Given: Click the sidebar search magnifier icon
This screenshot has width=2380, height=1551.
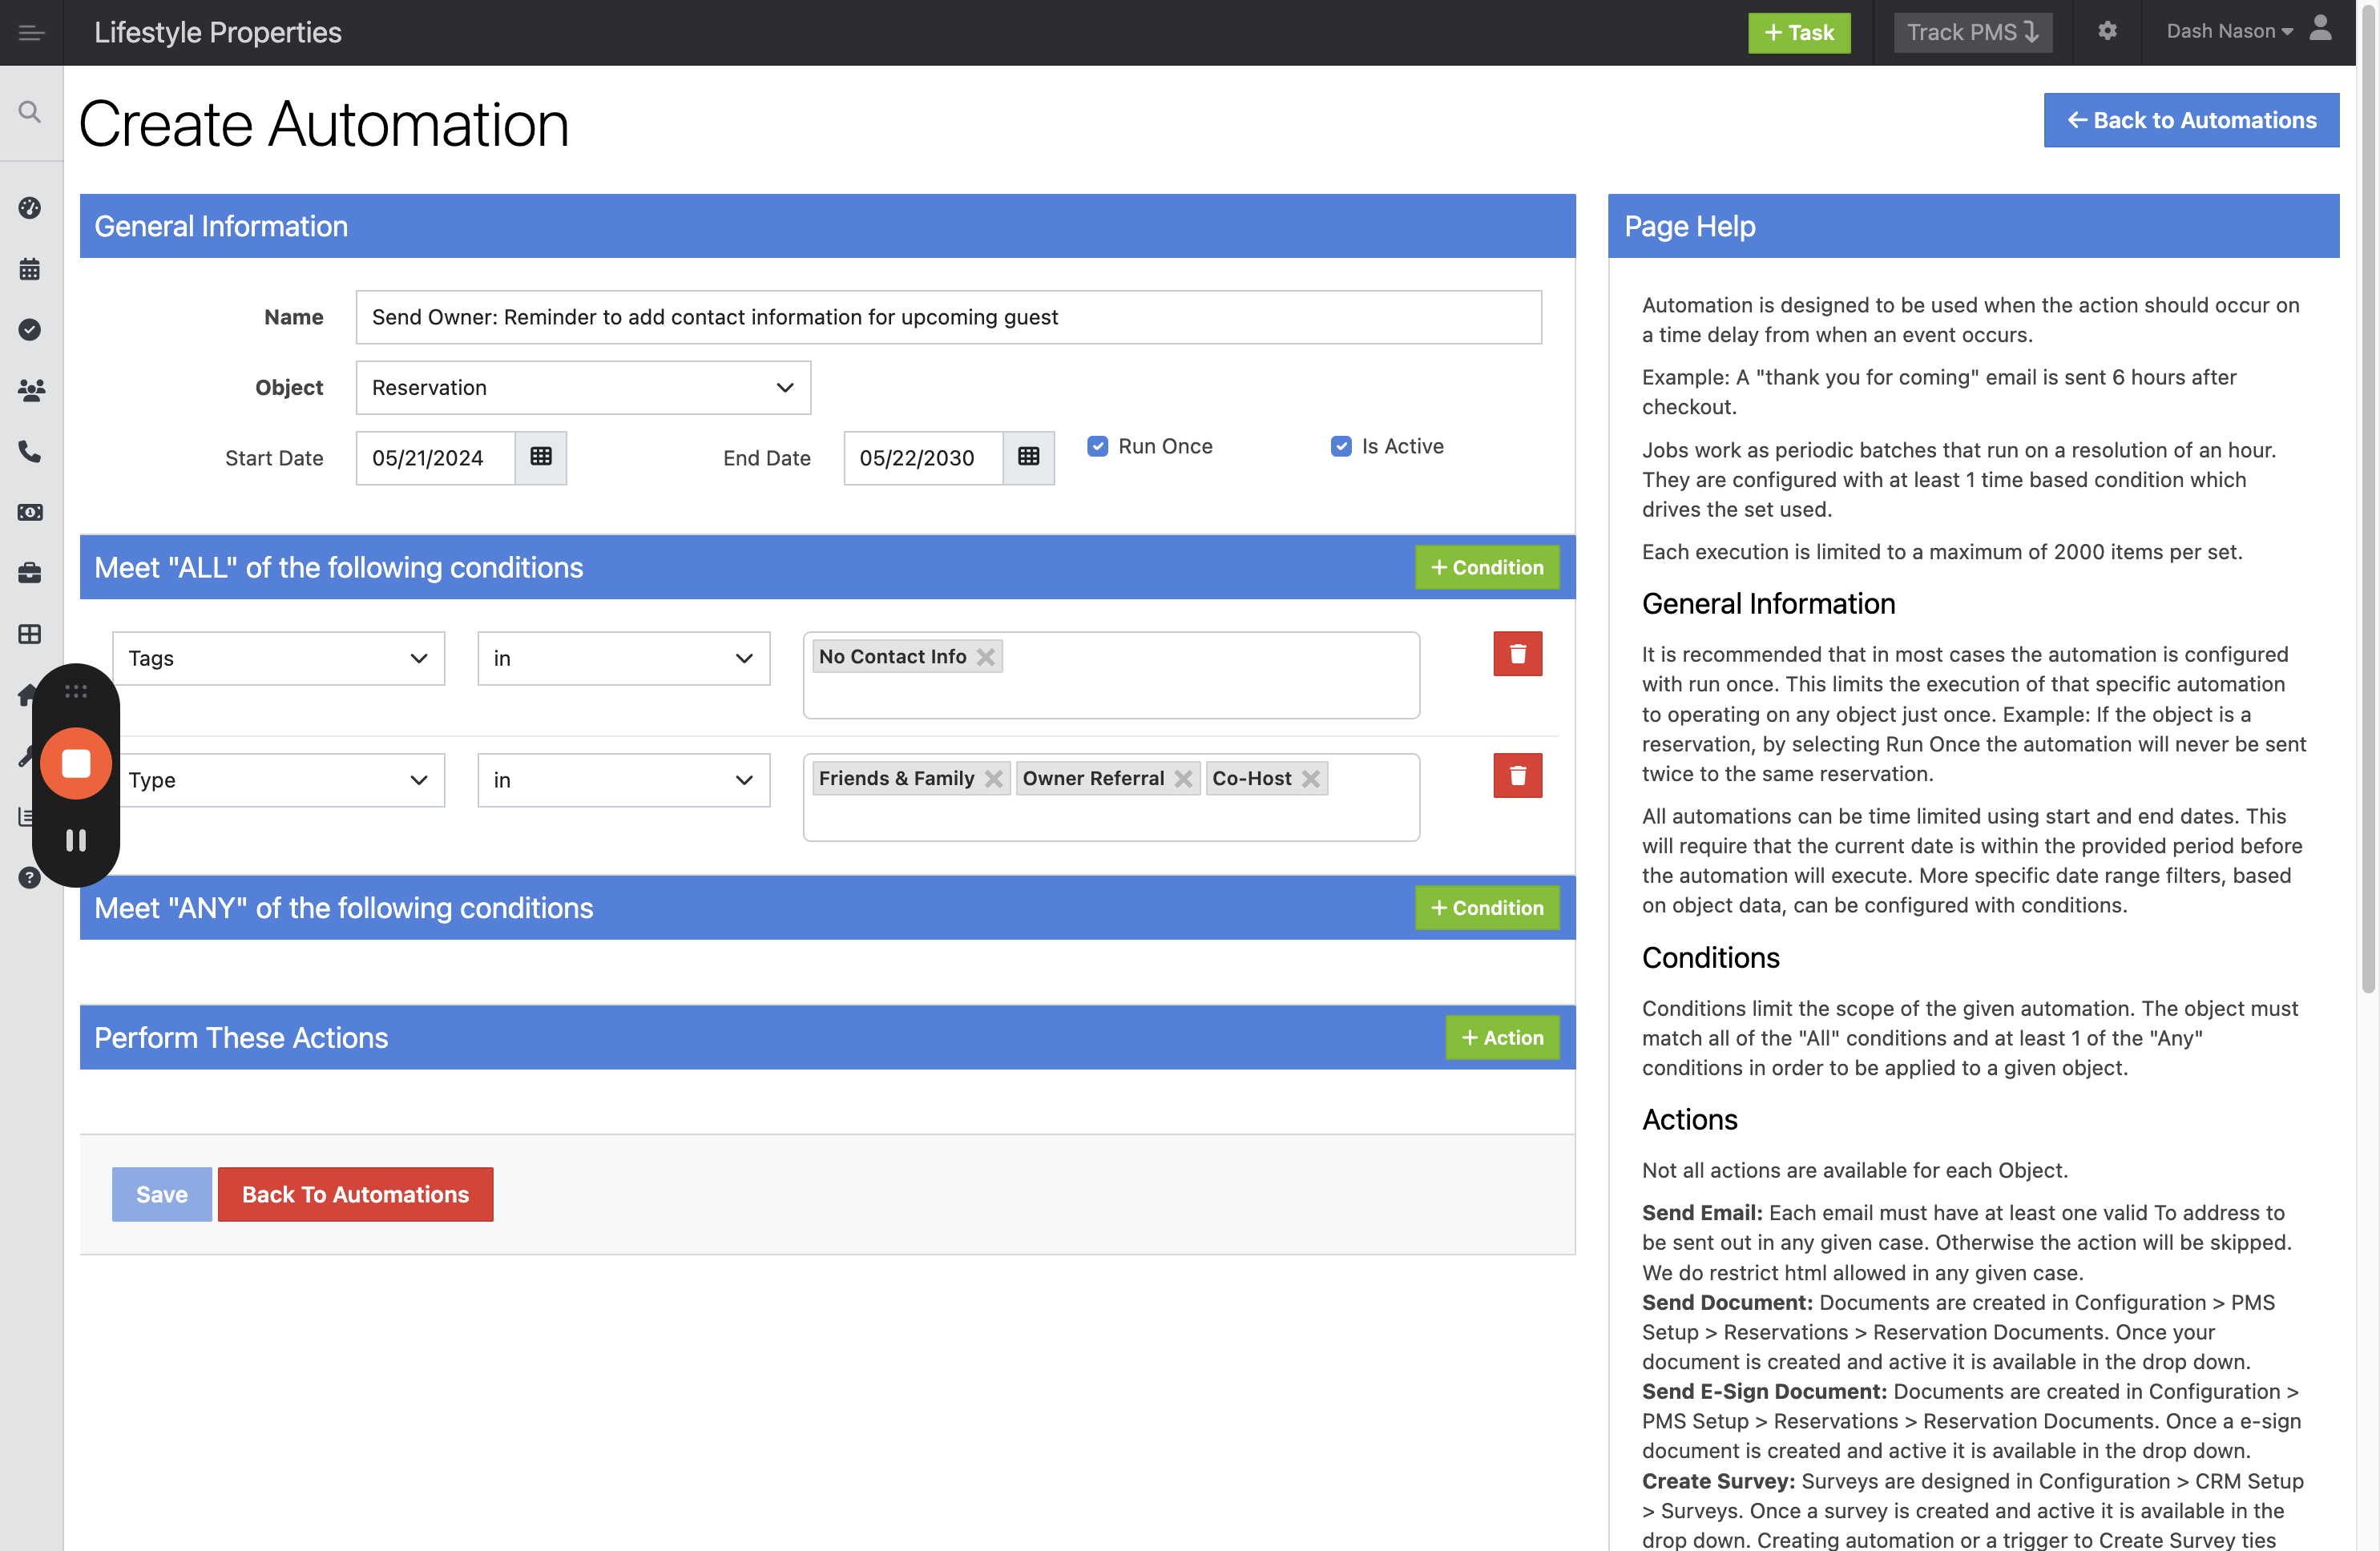Looking at the screenshot, I should [x=30, y=112].
